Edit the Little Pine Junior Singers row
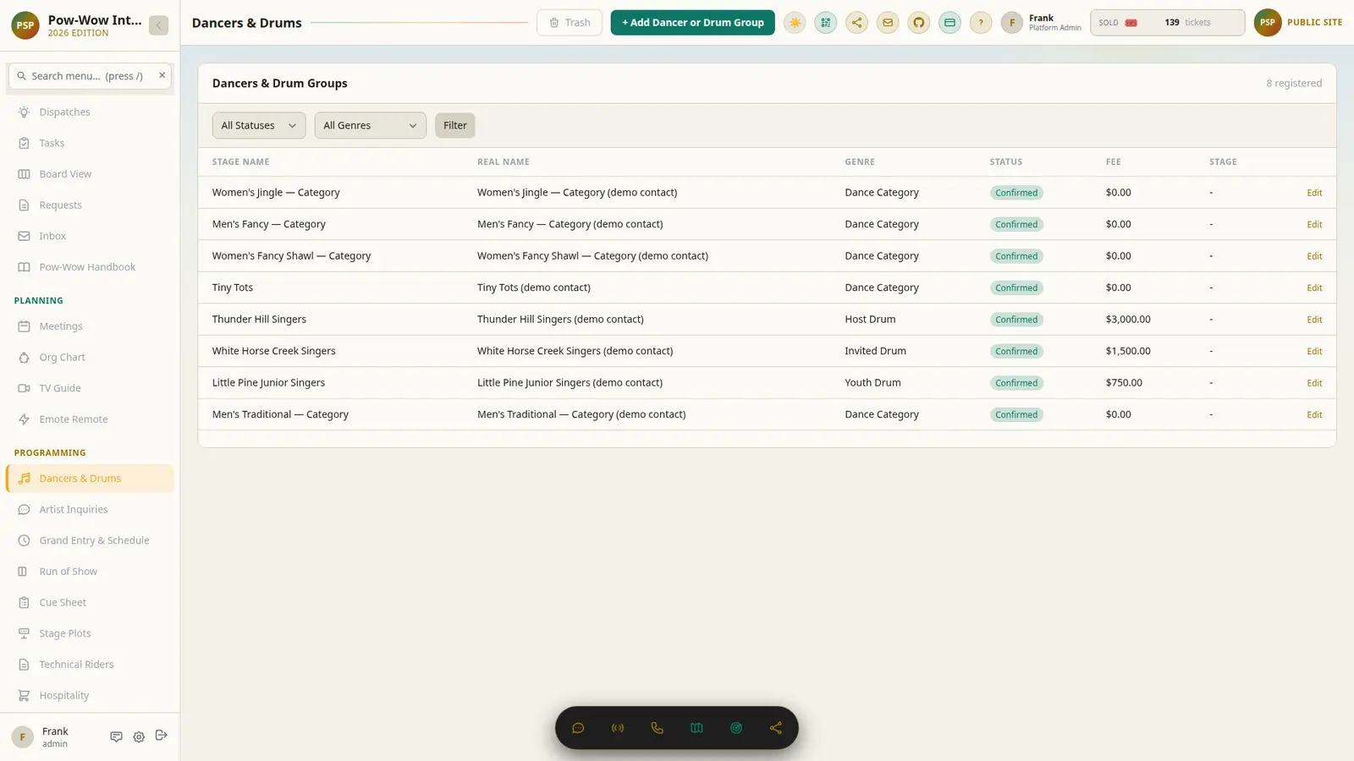Screen dimensions: 1354x761 click(1314, 383)
